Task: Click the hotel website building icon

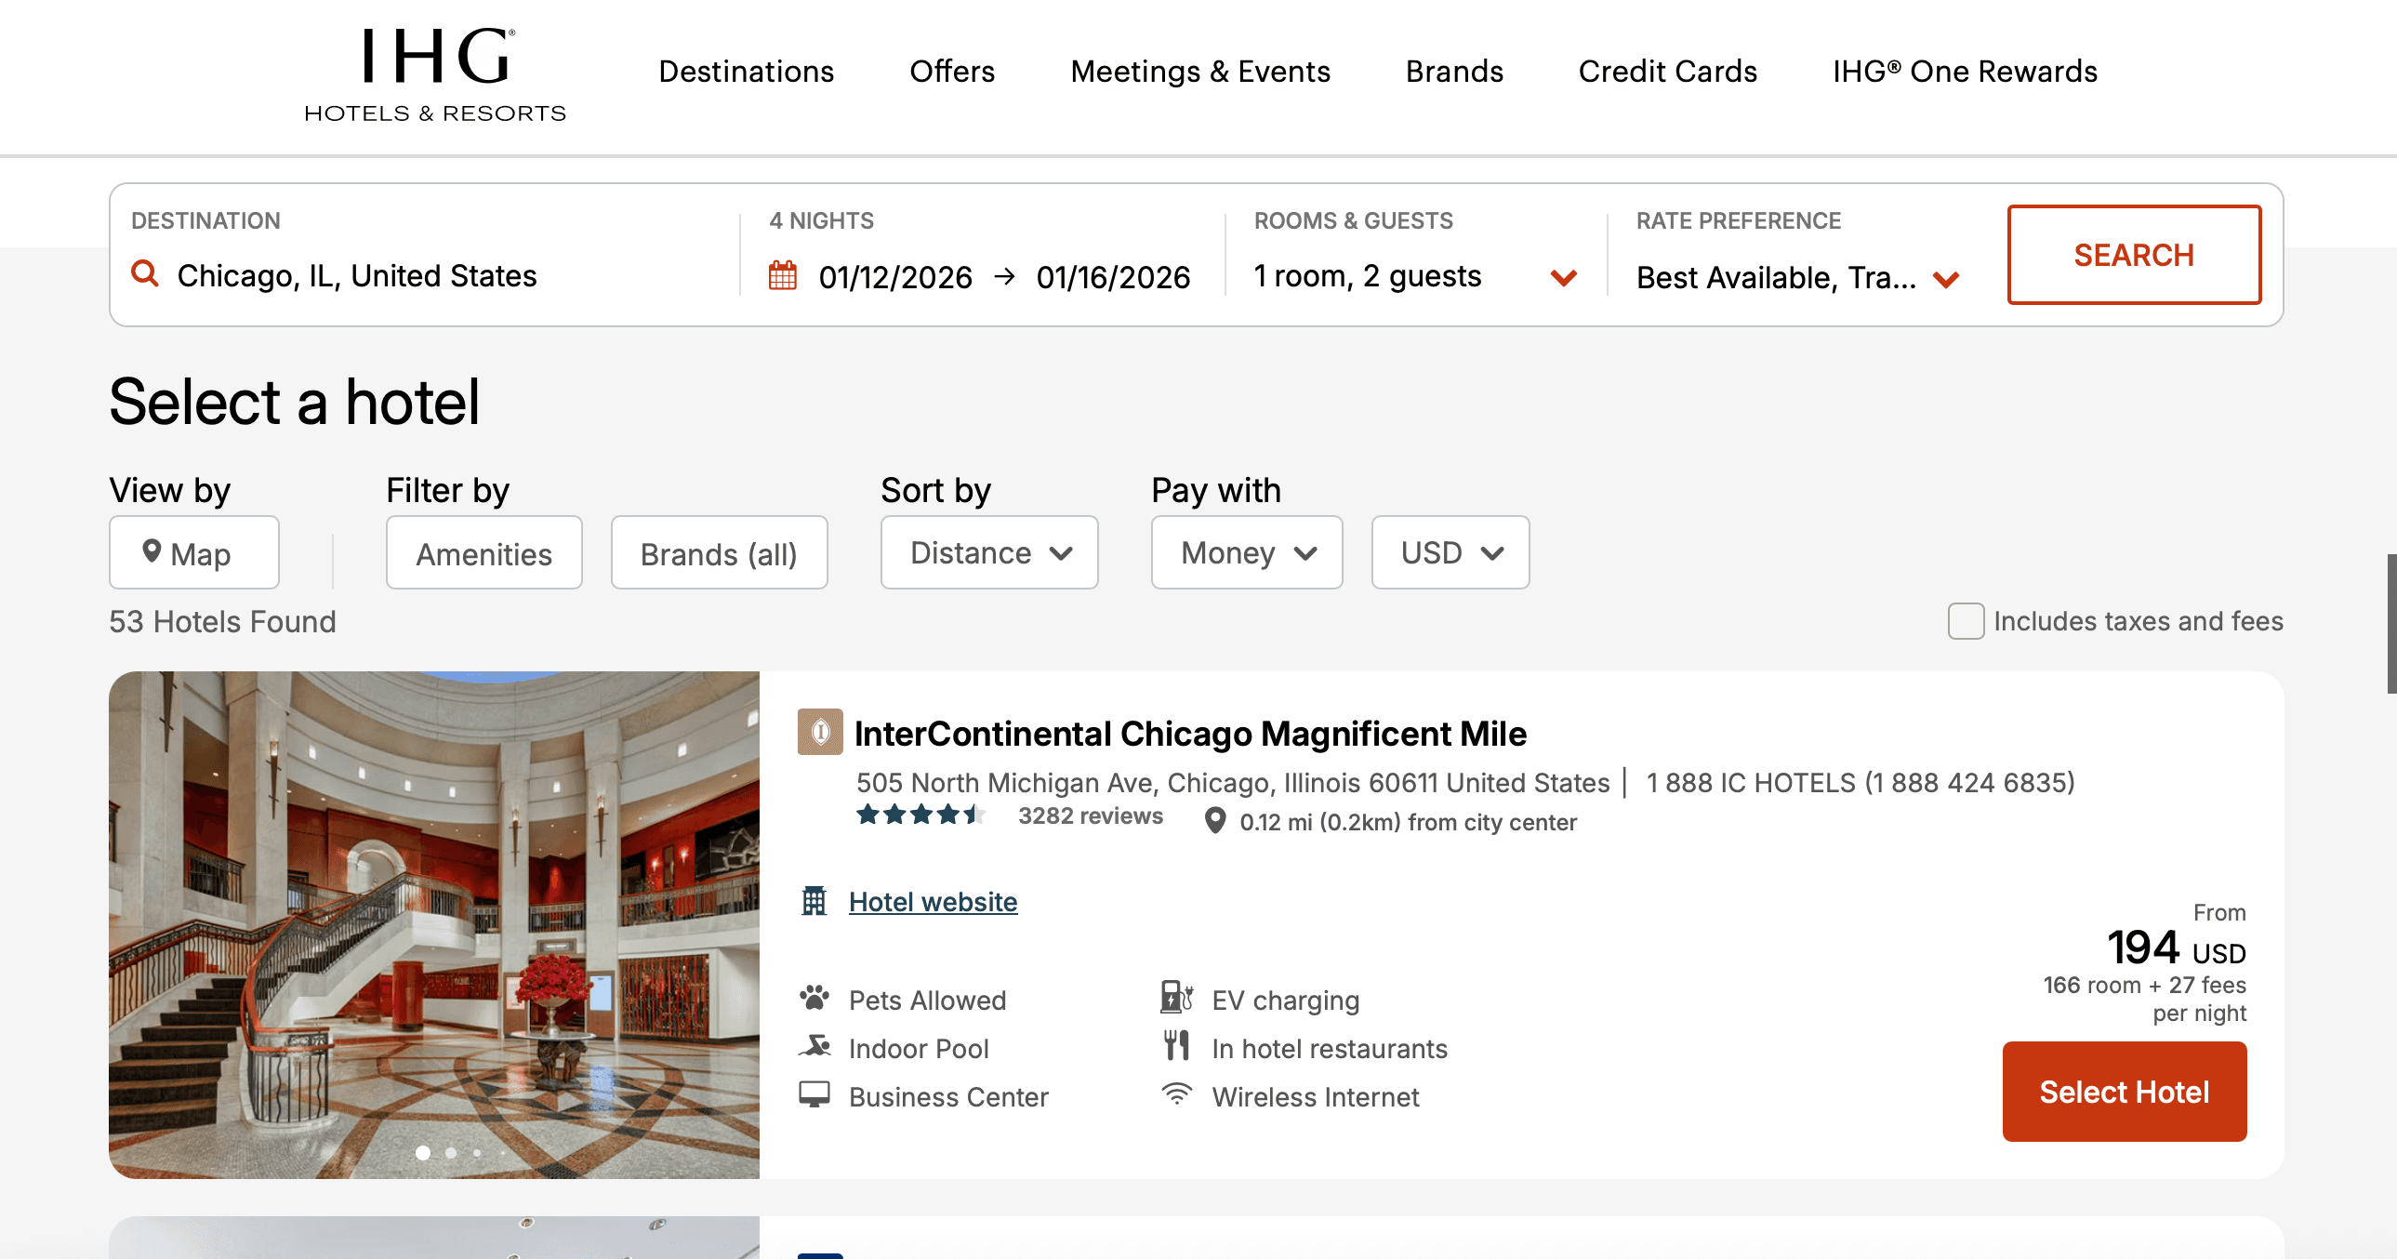Action: pyautogui.click(x=814, y=901)
